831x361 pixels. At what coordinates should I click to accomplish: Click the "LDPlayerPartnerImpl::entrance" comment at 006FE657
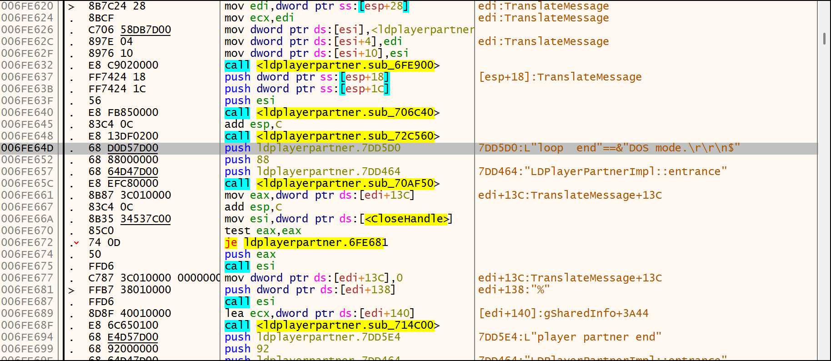[x=602, y=171]
